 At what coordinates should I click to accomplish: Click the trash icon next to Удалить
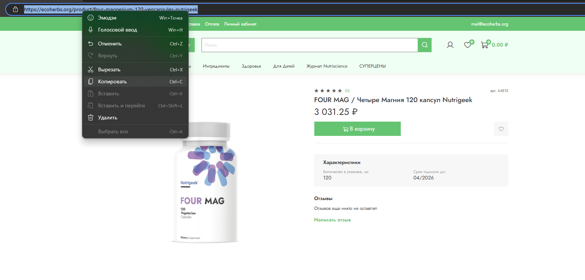pyautogui.click(x=91, y=117)
